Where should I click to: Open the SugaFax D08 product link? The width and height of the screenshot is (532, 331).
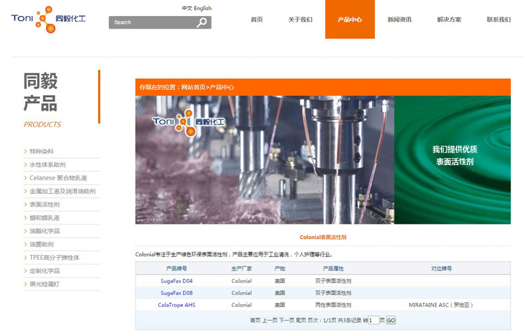176,293
